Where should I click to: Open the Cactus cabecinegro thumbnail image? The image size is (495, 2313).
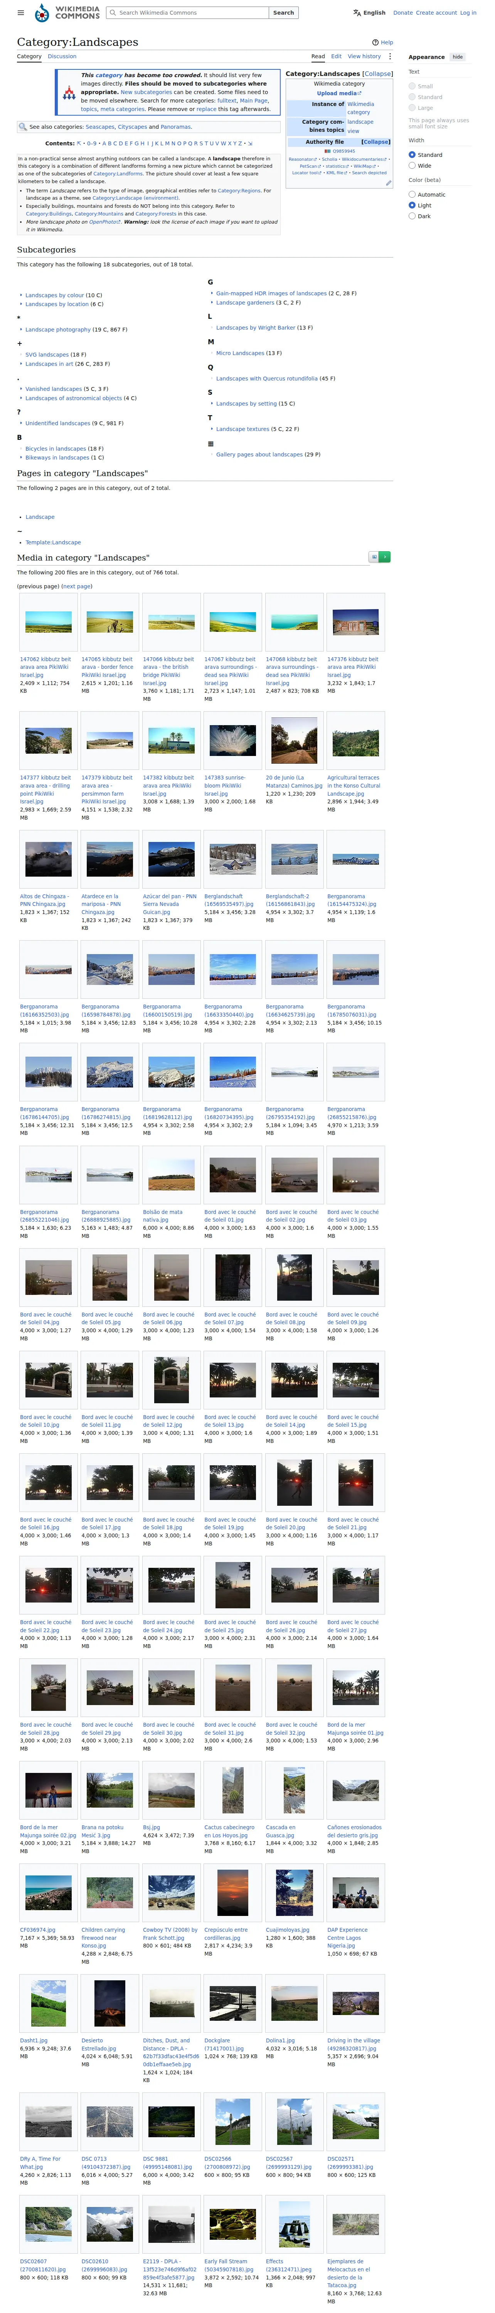233,1789
